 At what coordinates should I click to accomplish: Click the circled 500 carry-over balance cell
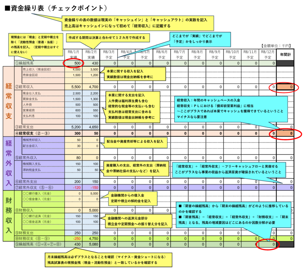coord(74,63)
